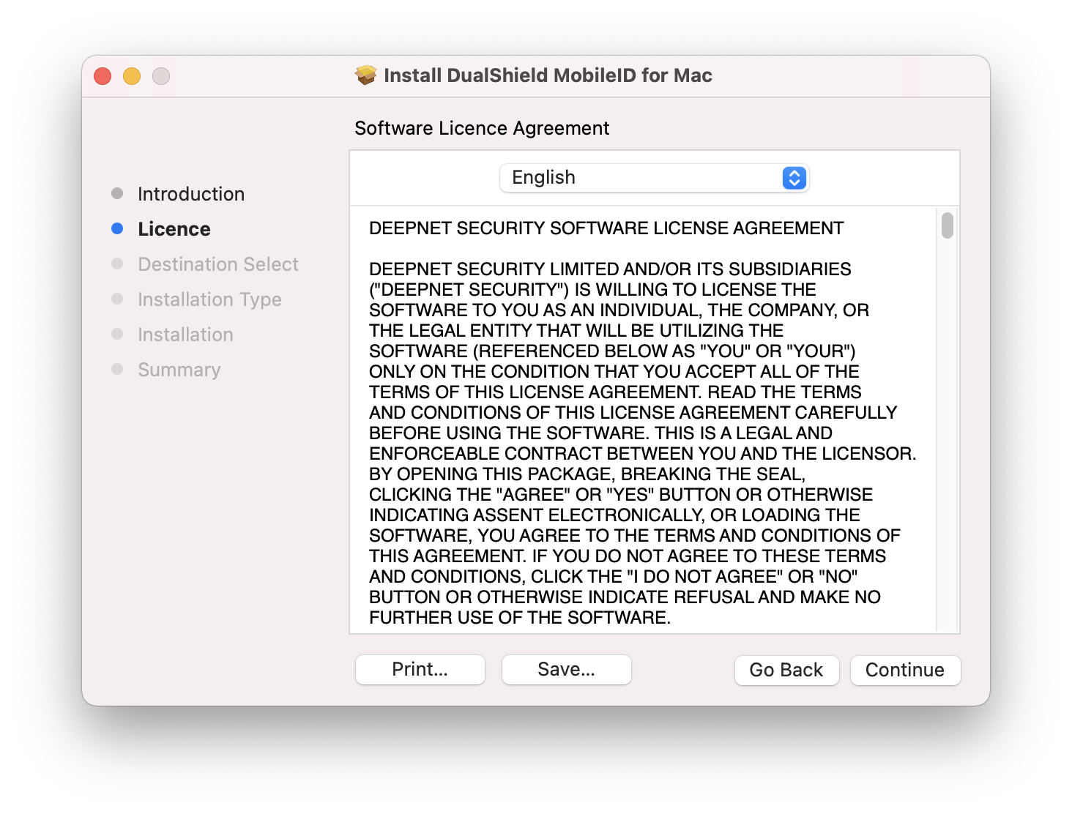Click the Summary step in sidebar
The height and width of the screenshot is (814, 1072).
[x=179, y=370]
